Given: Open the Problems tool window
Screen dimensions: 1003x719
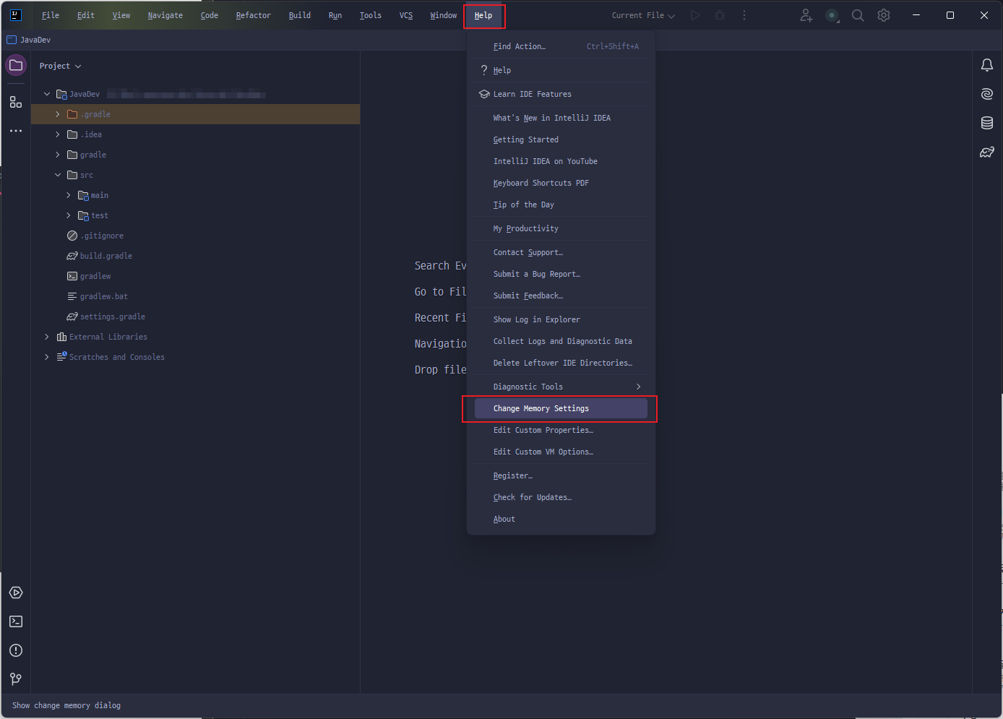Looking at the screenshot, I should click(x=16, y=650).
